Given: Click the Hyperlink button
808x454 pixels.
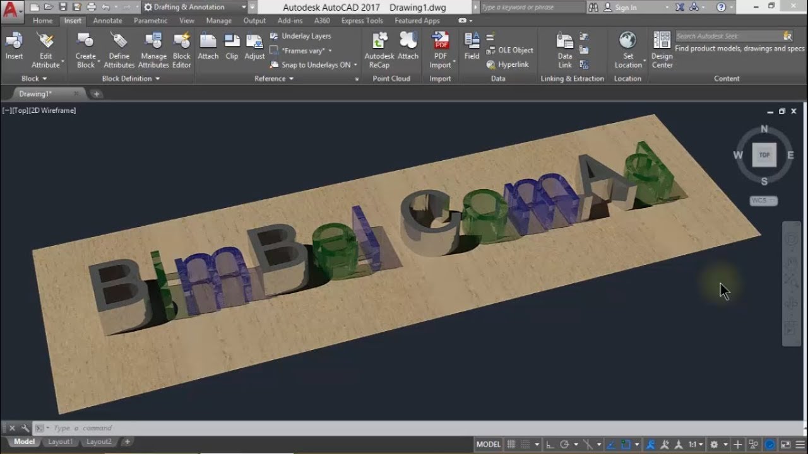Looking at the screenshot, I should (507, 65).
